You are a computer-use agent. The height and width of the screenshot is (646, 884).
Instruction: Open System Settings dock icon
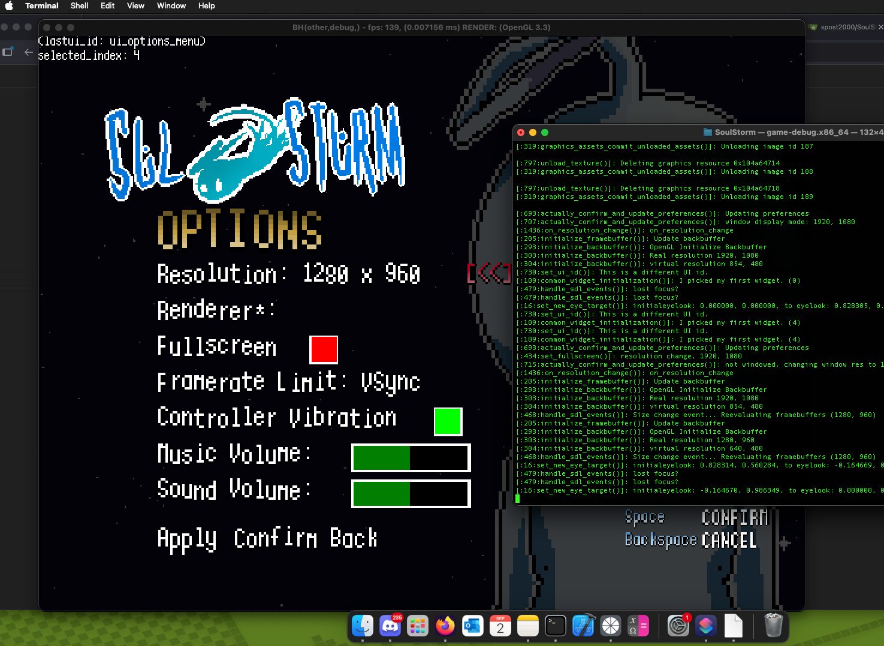[x=678, y=626]
